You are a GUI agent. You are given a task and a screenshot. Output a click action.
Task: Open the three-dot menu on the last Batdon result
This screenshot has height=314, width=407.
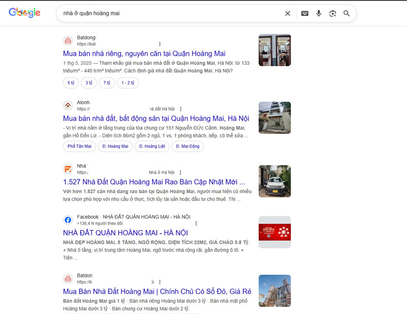[161, 281]
